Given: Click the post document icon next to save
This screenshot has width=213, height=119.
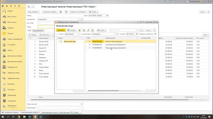Looking at the screenshot, I should pos(66,12).
